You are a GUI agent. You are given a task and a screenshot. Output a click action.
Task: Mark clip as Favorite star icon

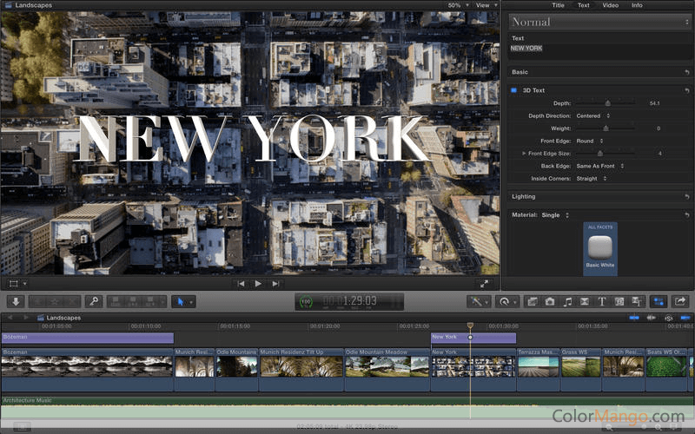[x=55, y=301]
